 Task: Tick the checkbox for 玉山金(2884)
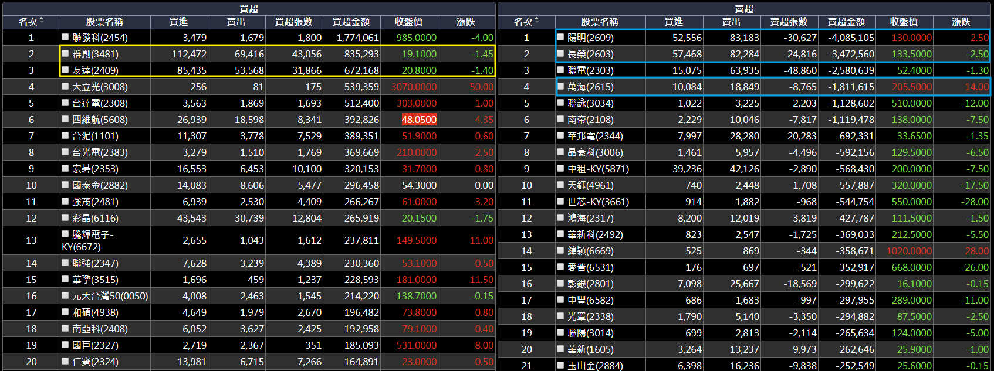pos(561,365)
